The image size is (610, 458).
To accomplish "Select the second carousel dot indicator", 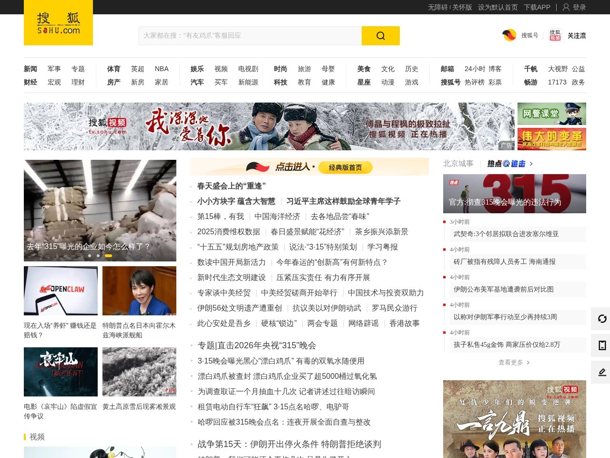I will (x=98, y=256).
